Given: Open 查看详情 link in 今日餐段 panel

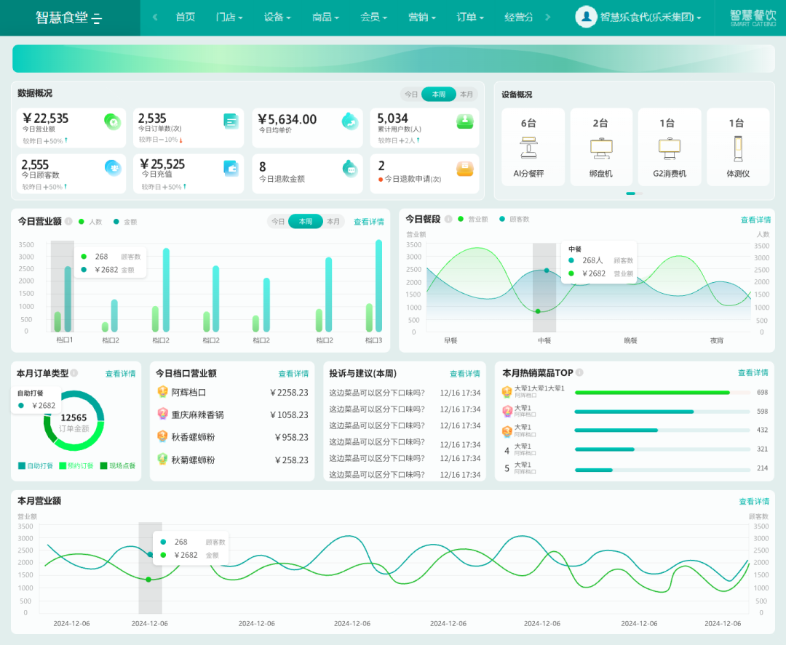Looking at the screenshot, I should [755, 220].
